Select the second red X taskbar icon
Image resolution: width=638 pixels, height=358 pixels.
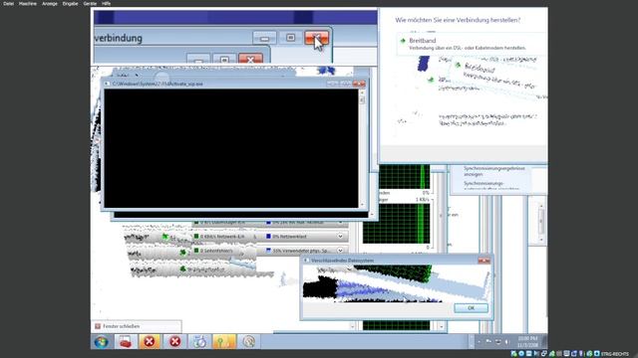175,342
